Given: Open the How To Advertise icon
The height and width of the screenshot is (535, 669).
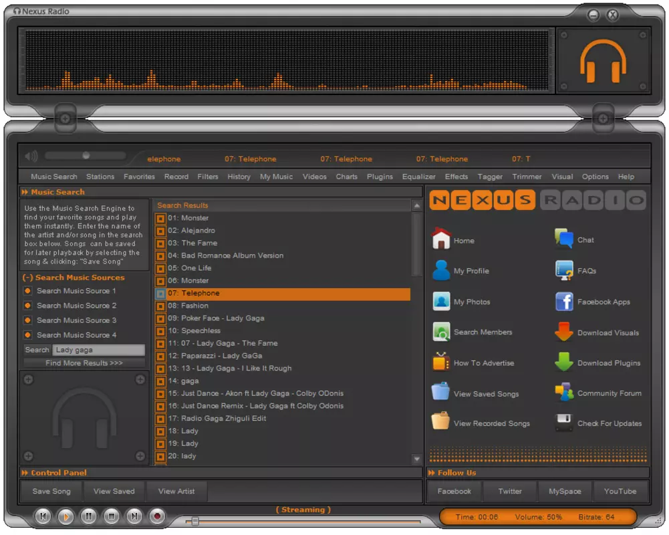Looking at the screenshot, I should [x=441, y=362].
